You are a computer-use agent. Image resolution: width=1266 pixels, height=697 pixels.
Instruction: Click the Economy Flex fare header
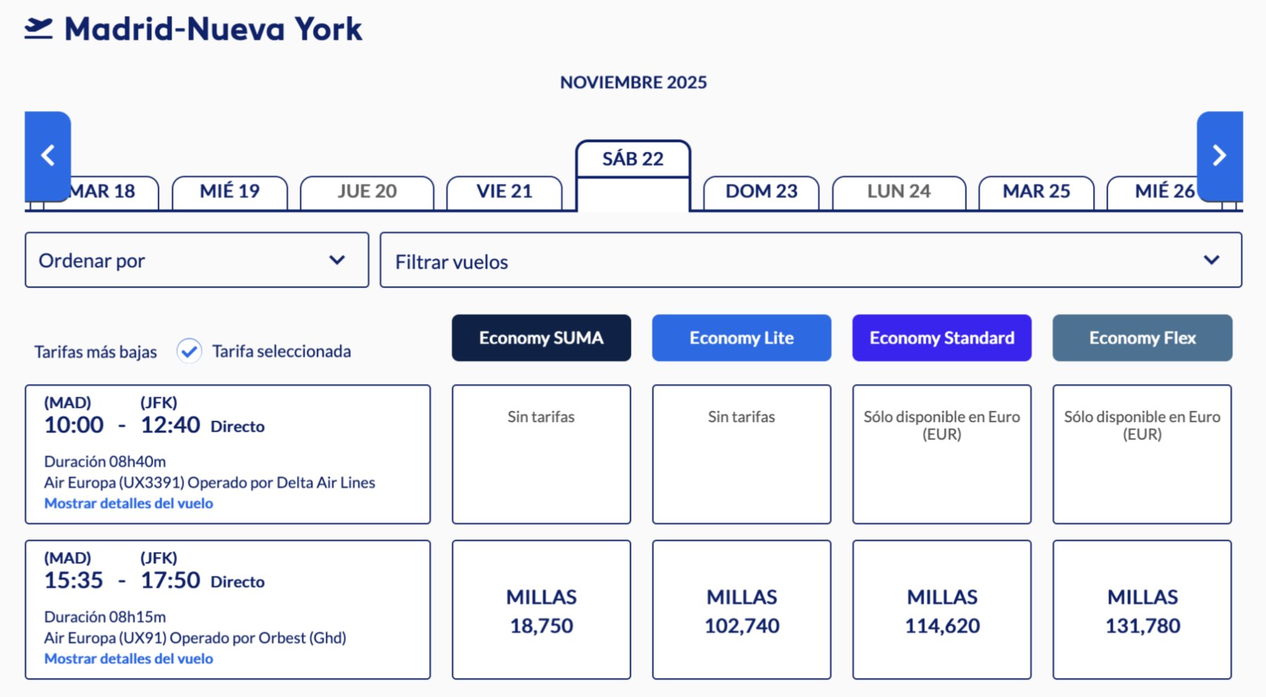[x=1142, y=338]
